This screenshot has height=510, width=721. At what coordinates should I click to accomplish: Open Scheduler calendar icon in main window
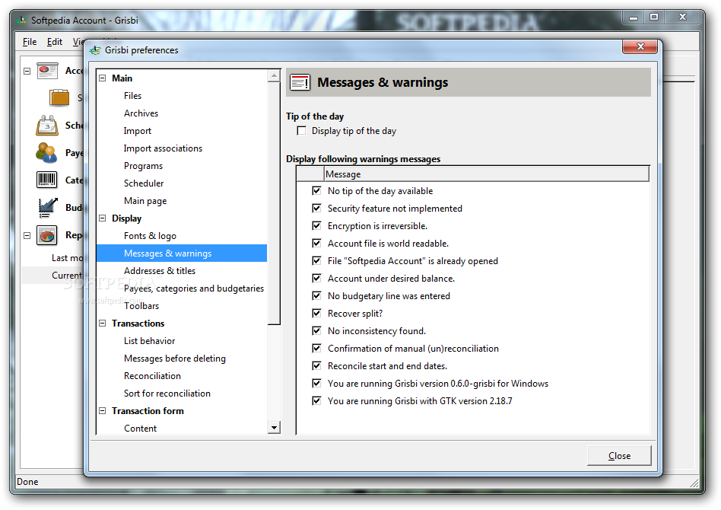[47, 125]
